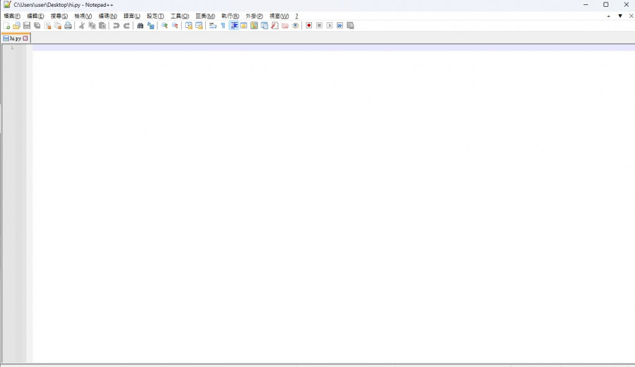Zoom in with the magnifier plus icon

coord(164,25)
